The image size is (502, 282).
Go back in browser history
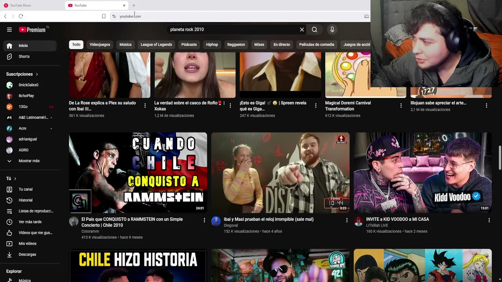[5, 16]
